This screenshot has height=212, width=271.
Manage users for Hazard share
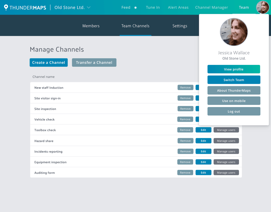pos(226,141)
